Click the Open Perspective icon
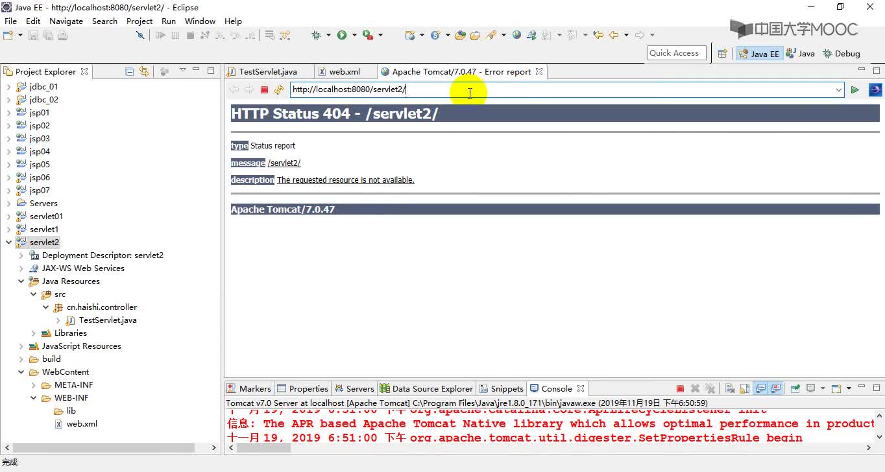 [x=722, y=53]
